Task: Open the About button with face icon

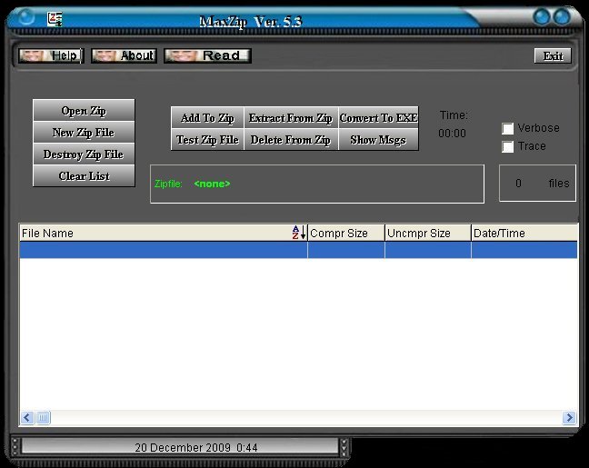Action: pos(124,55)
